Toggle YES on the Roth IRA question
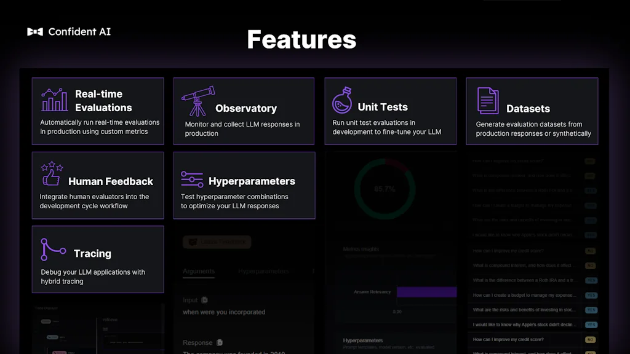Viewport: 630px width, 354px height. [x=591, y=280]
